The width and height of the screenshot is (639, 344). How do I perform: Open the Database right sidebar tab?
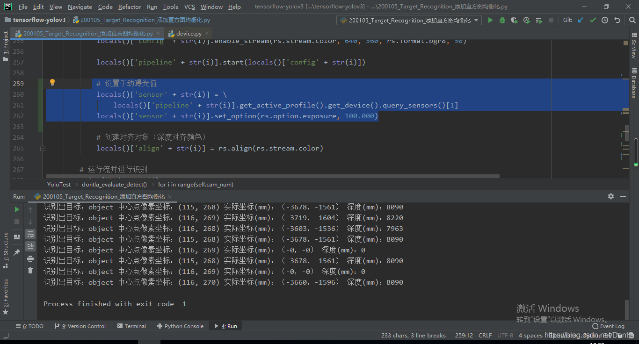tap(634, 83)
